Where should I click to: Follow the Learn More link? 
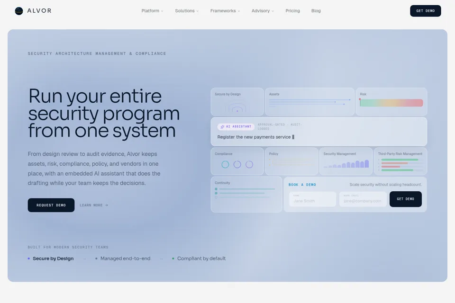pos(94,205)
